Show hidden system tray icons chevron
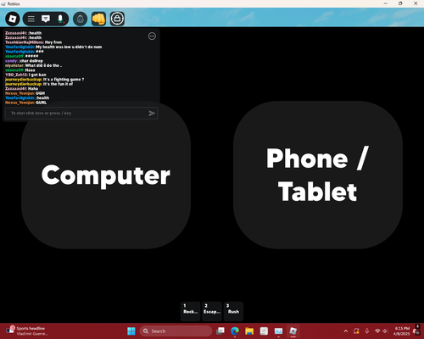 [x=346, y=331]
